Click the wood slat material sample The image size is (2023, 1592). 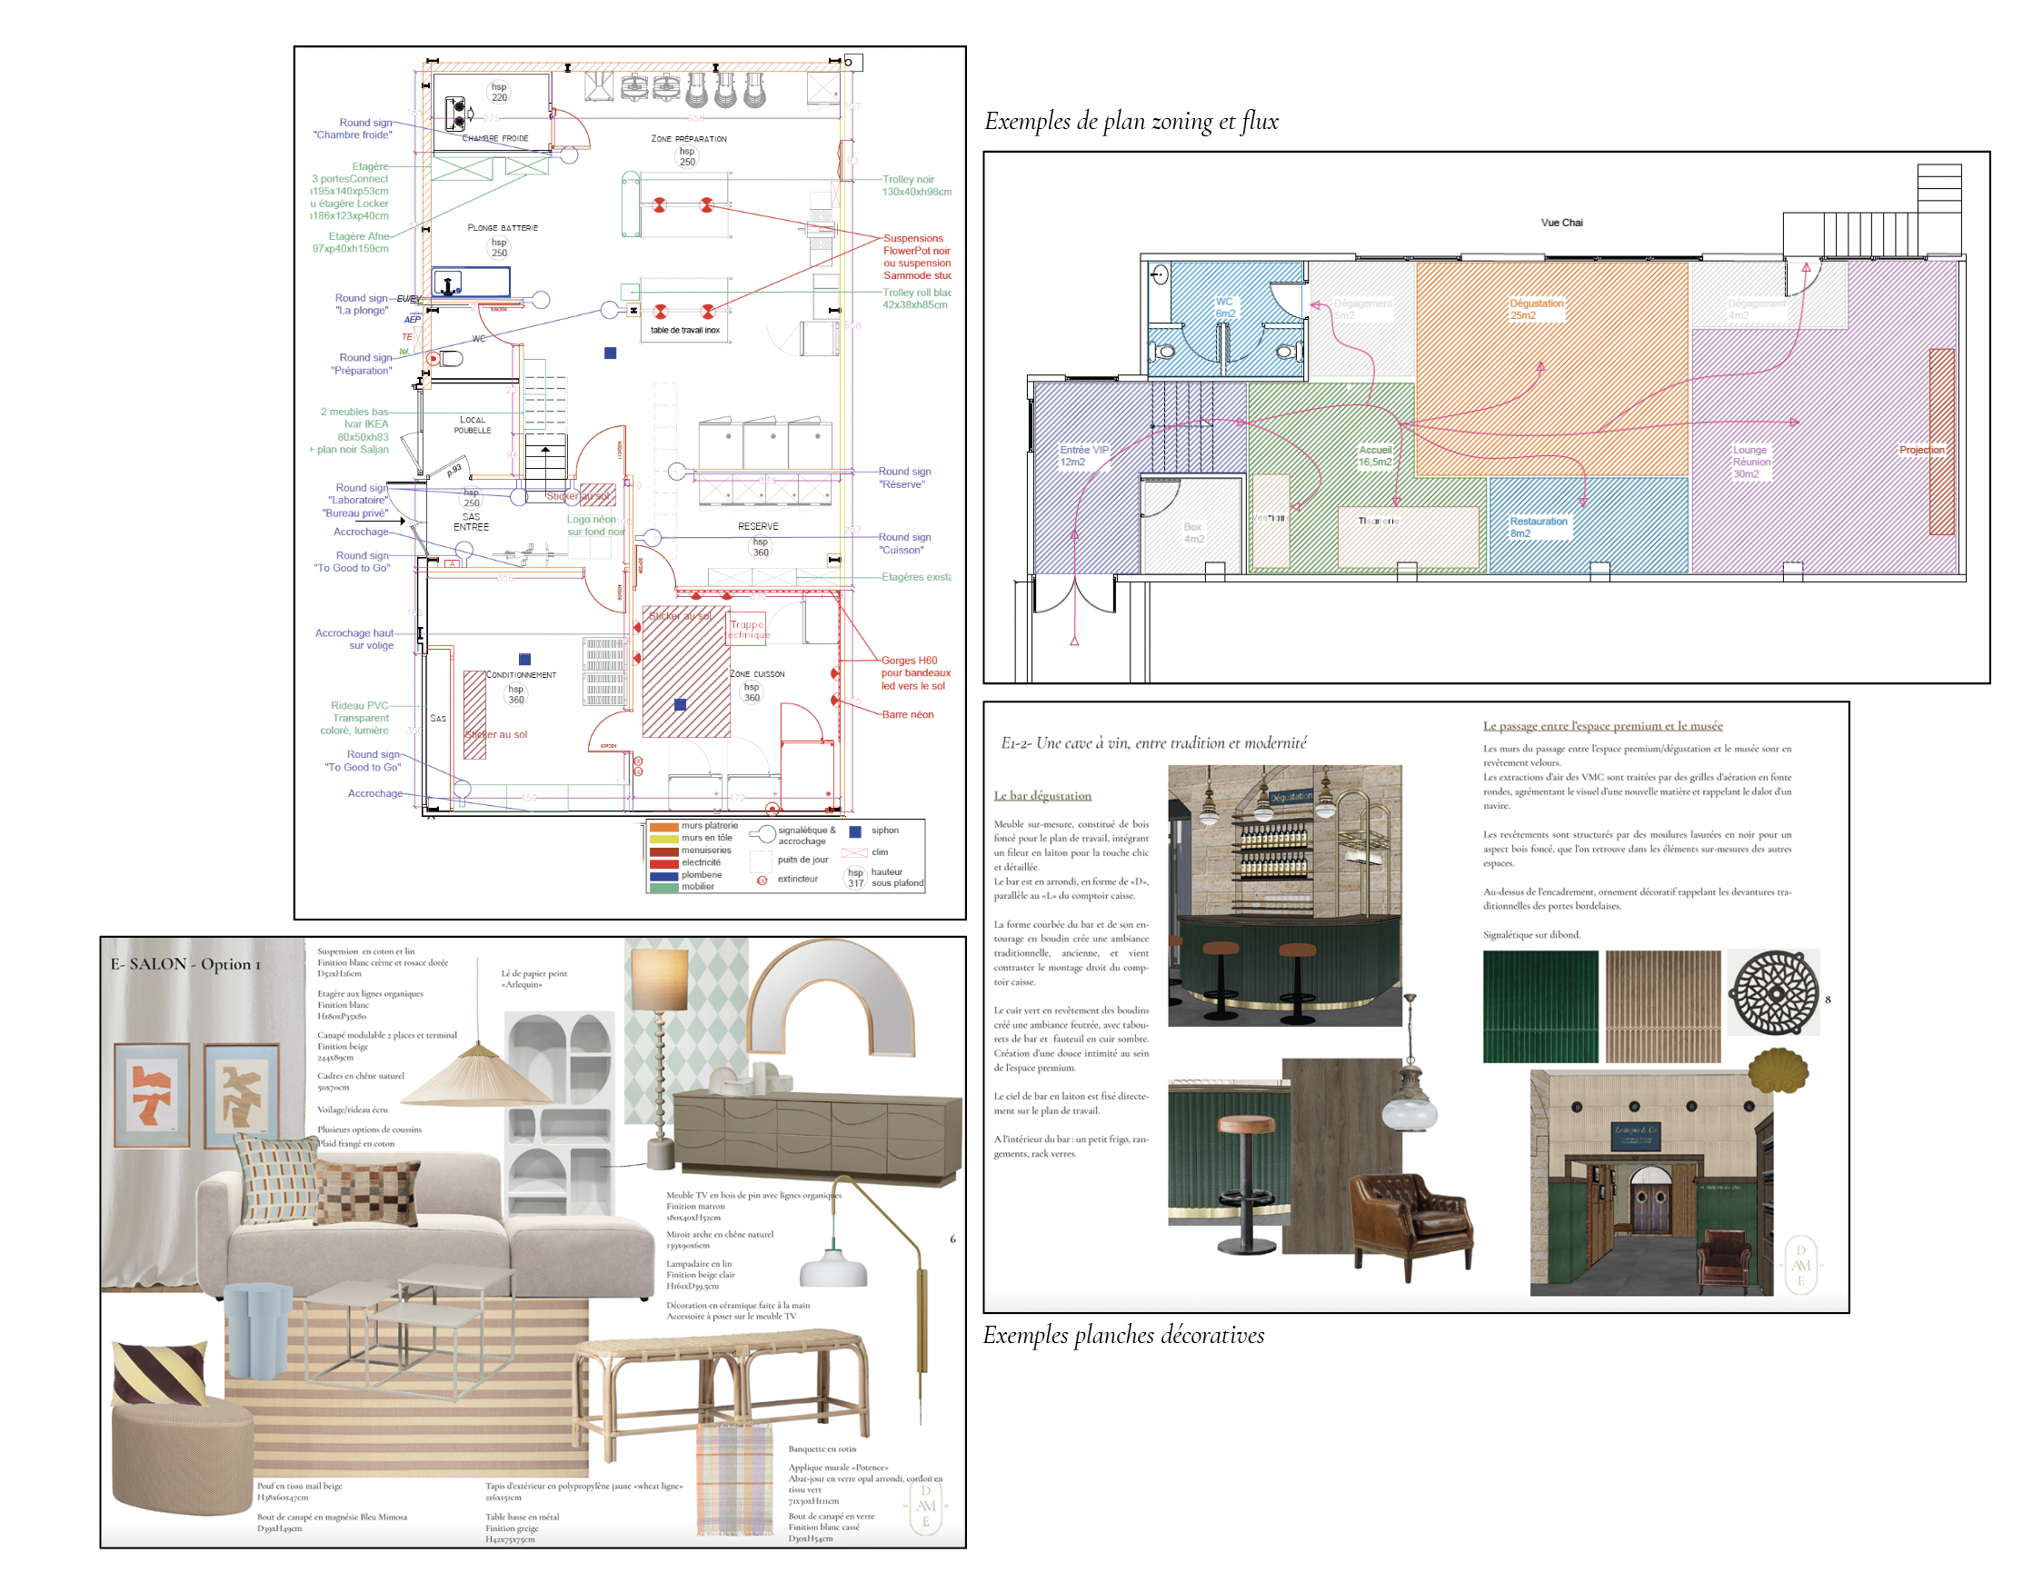click(1662, 1006)
